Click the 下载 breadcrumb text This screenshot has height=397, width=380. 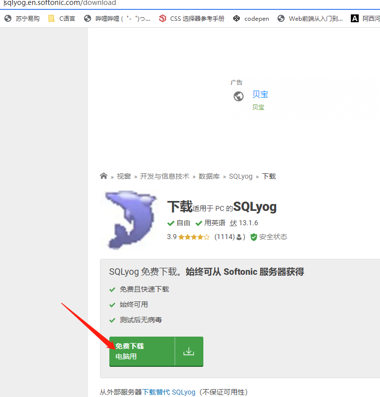(269, 176)
